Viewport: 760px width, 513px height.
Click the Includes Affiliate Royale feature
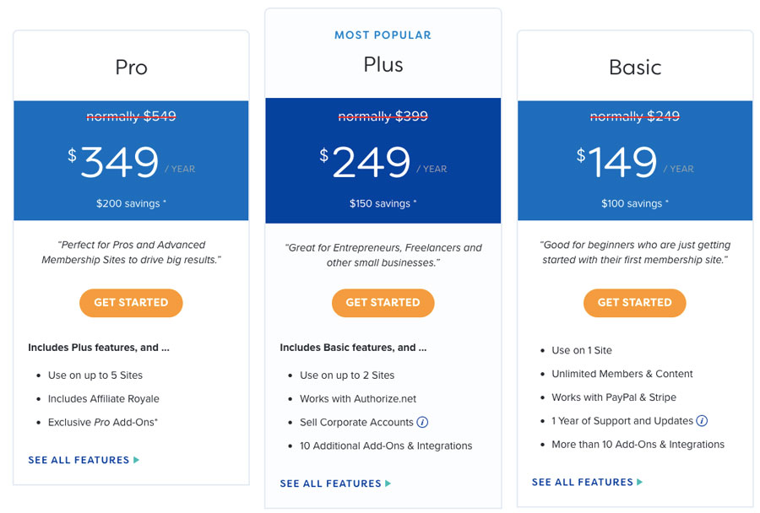pos(103,399)
